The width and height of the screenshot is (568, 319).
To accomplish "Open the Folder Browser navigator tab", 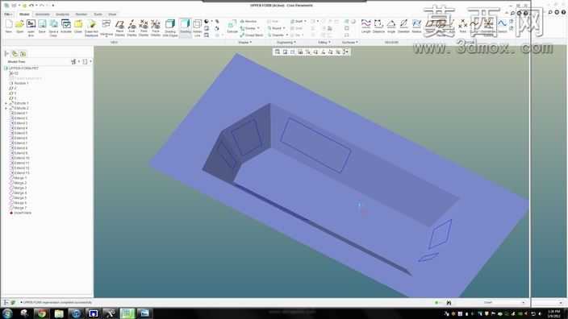I will tap(15, 53).
